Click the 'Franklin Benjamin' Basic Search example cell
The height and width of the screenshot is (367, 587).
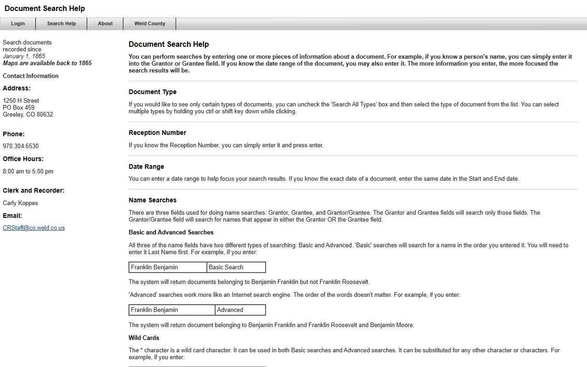168,267
